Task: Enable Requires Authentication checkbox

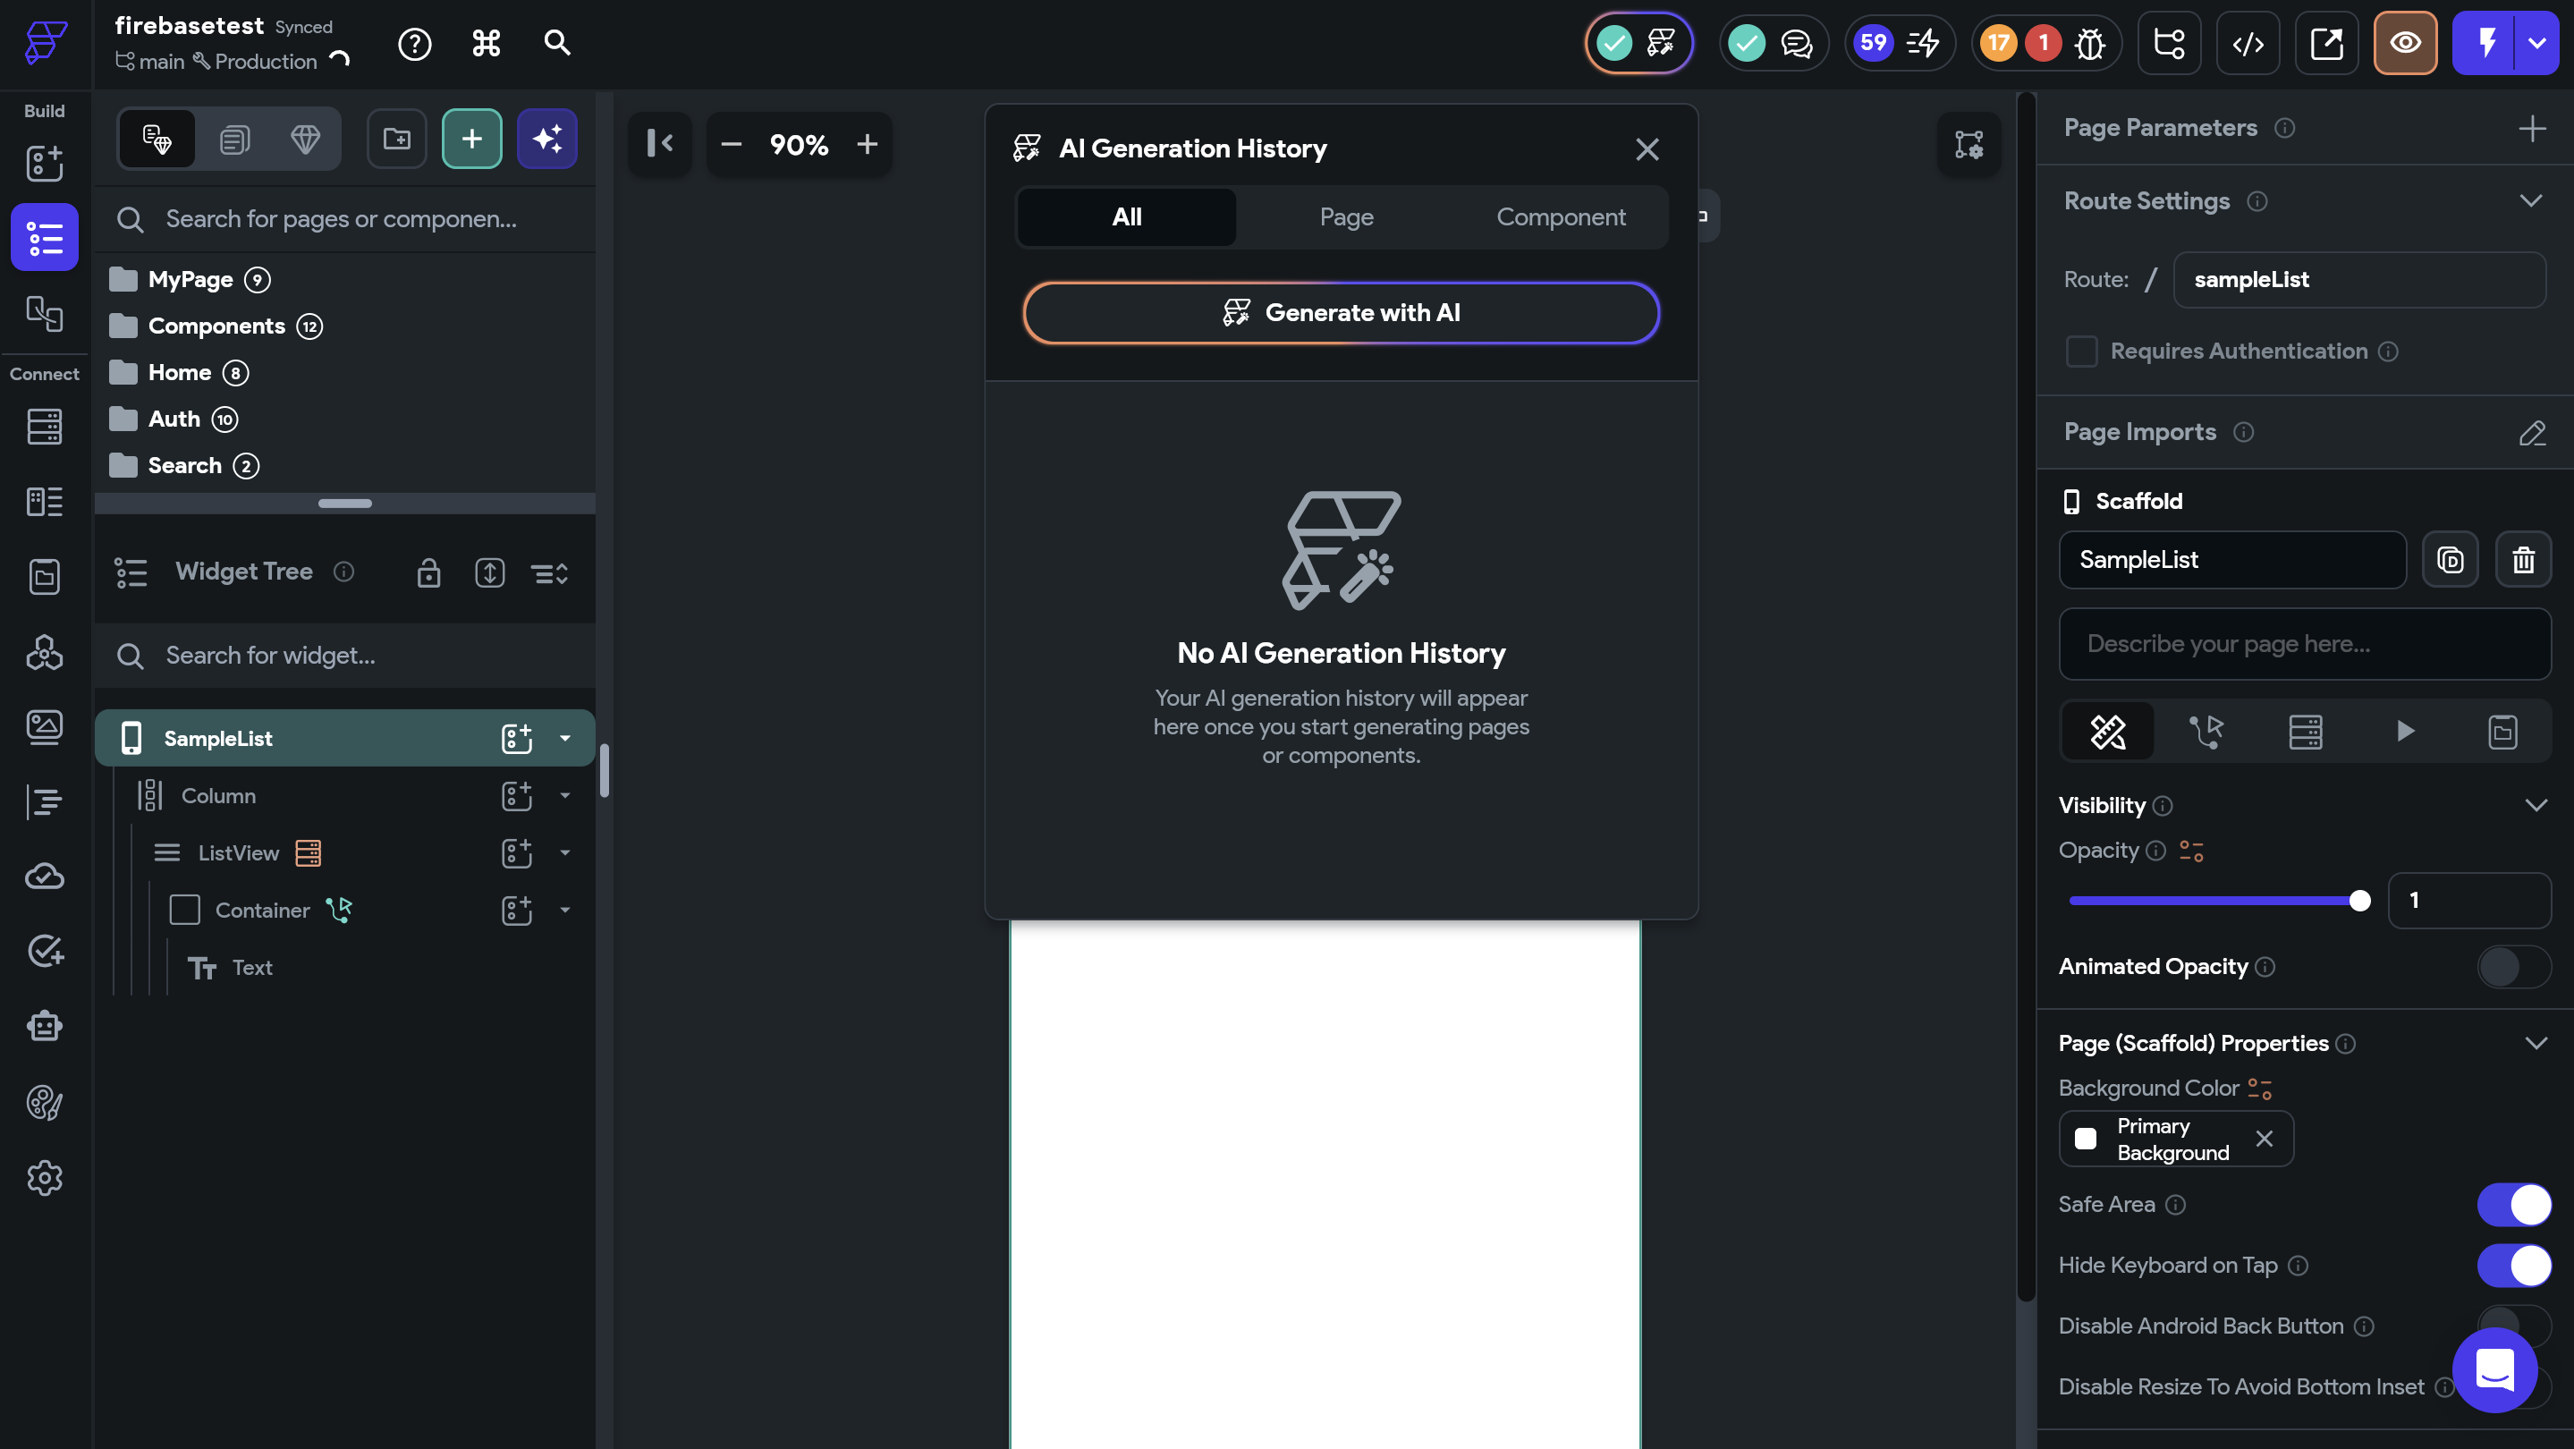Action: point(2081,352)
